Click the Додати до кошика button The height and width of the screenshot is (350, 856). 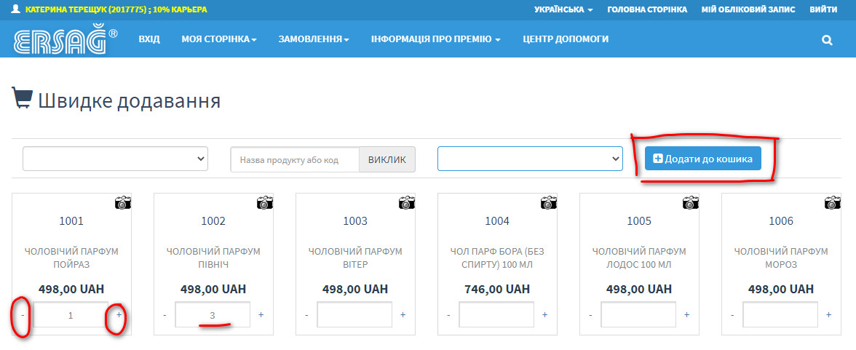click(x=702, y=159)
